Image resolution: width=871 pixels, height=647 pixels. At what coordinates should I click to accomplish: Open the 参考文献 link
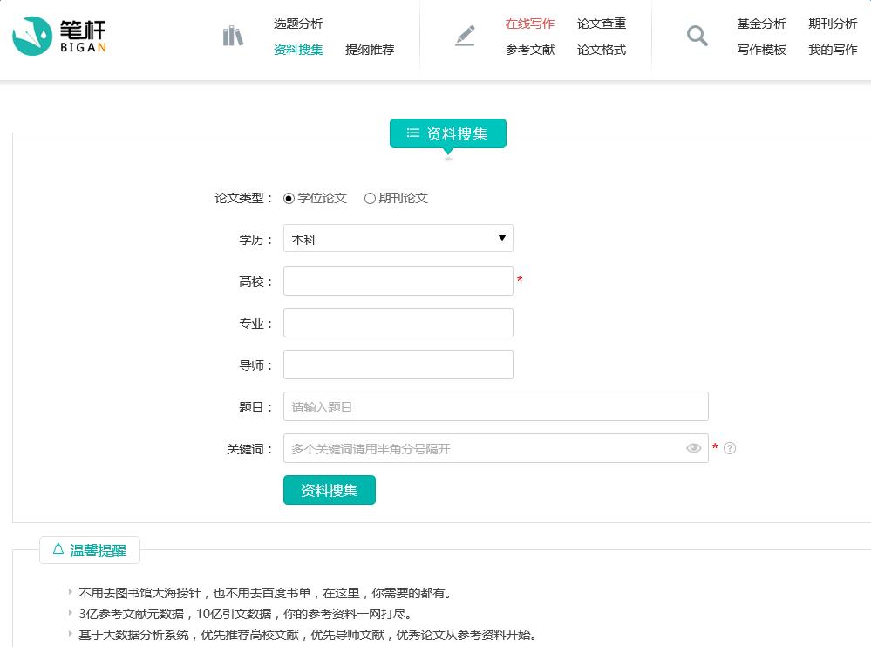point(529,51)
